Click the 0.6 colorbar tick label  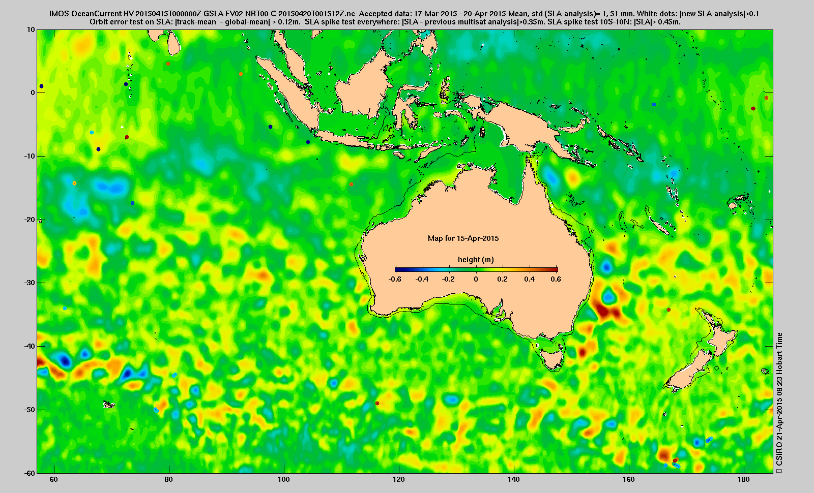click(556, 279)
